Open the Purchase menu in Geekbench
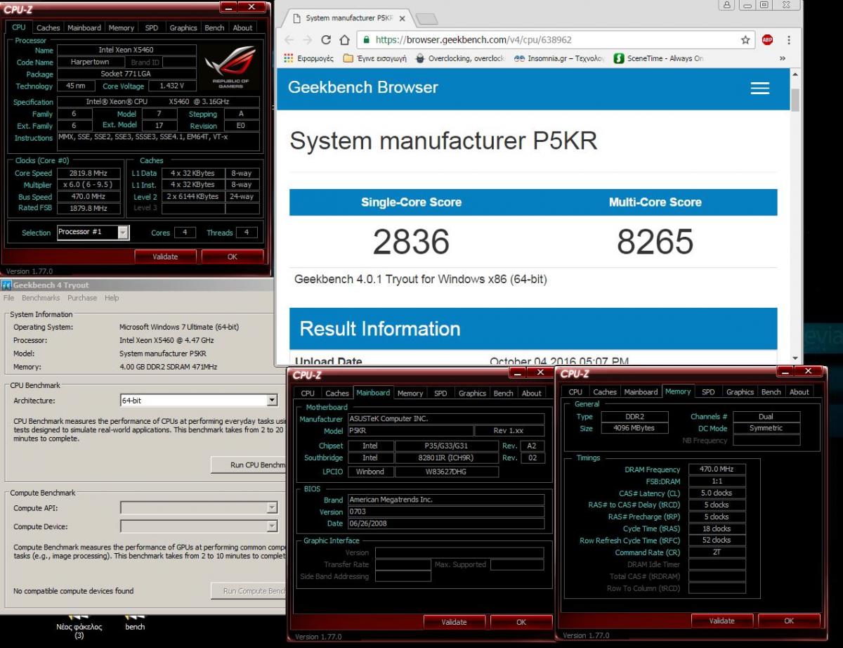 pyautogui.click(x=82, y=298)
